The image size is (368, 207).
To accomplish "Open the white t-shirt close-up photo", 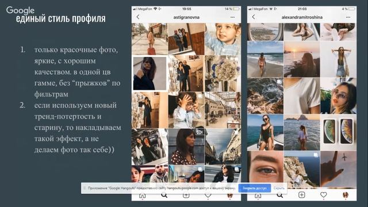I will coord(302,96).
